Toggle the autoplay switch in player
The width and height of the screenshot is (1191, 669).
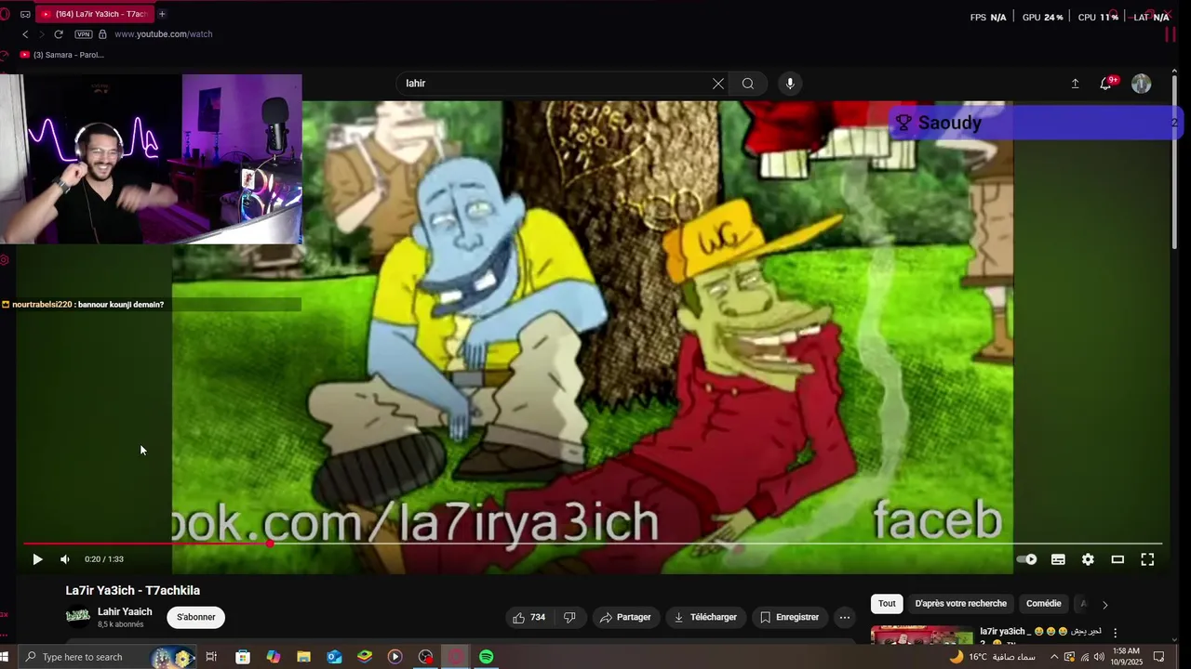(1026, 559)
